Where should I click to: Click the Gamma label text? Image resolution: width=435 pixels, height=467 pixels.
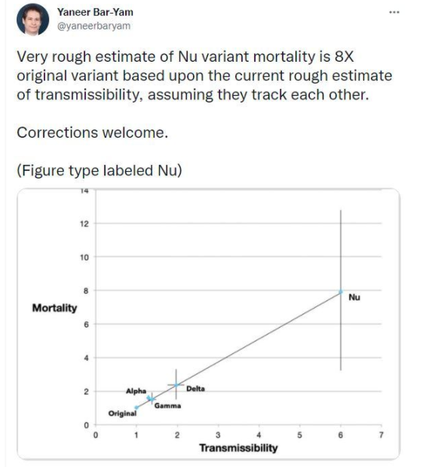(x=167, y=406)
